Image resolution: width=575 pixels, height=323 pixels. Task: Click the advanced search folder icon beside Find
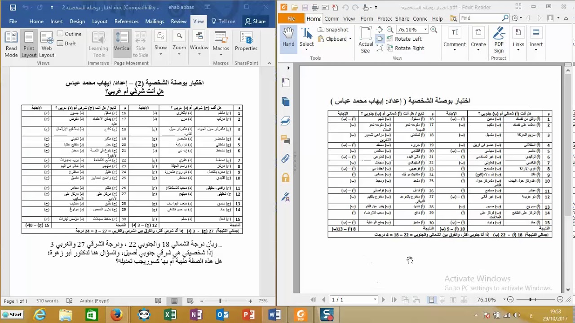point(453,18)
